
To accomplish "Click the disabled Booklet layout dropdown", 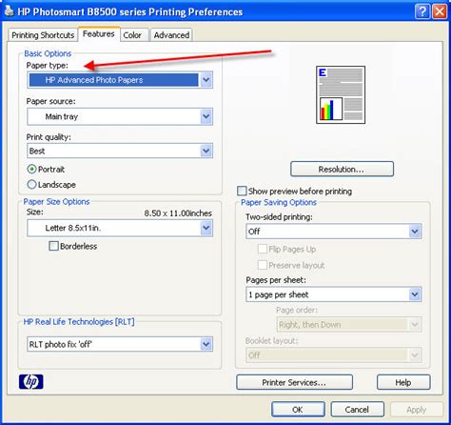I will coord(334,354).
